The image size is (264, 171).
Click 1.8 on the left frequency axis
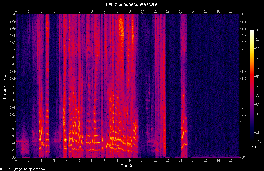tap(12, 93)
